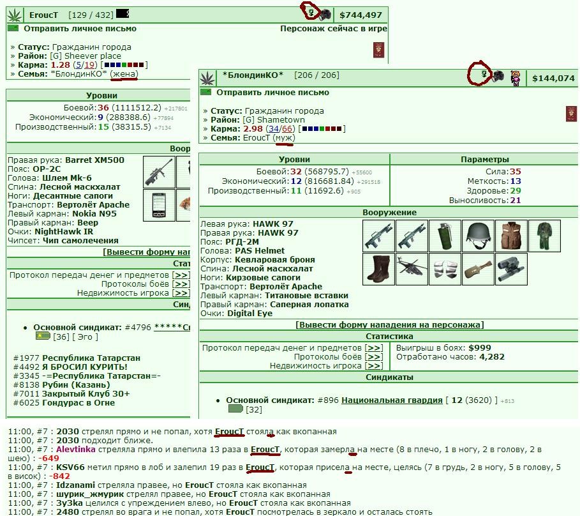The width and height of the screenshot is (580, 516).
Task: Click шурик_жмурик's name in battle log
Action: point(90,494)
